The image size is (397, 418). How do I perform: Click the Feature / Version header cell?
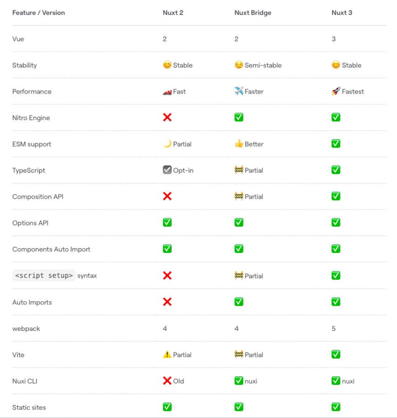(x=39, y=13)
